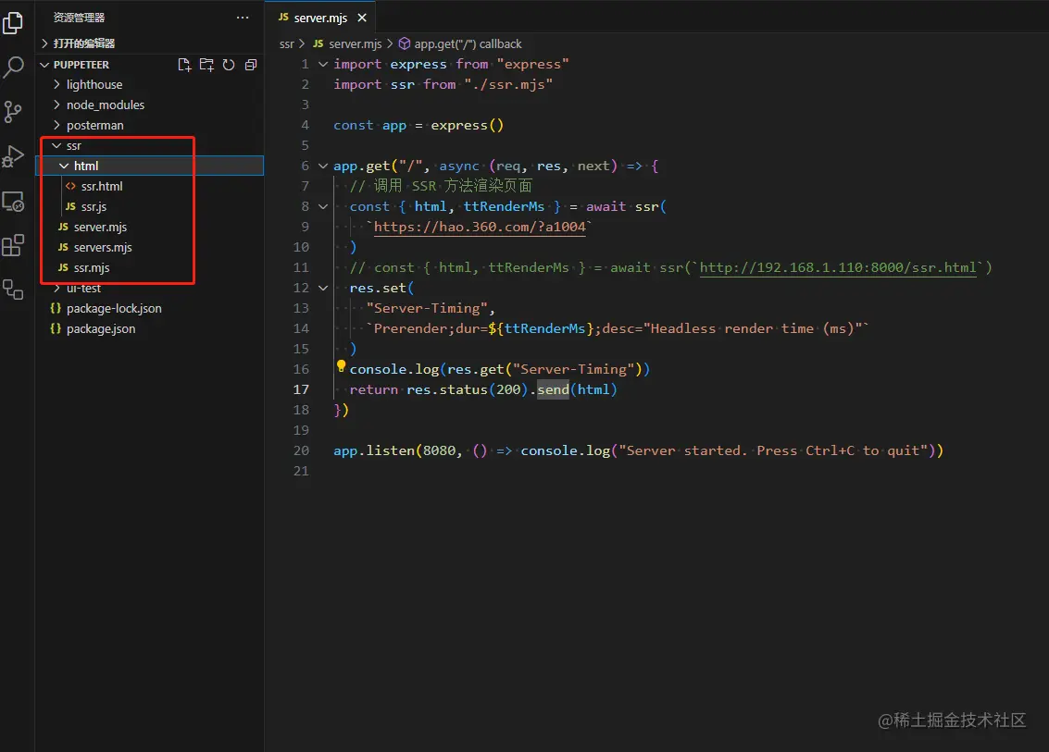This screenshot has width=1049, height=752.
Task: Collapse the html folder
Action: click(64, 166)
